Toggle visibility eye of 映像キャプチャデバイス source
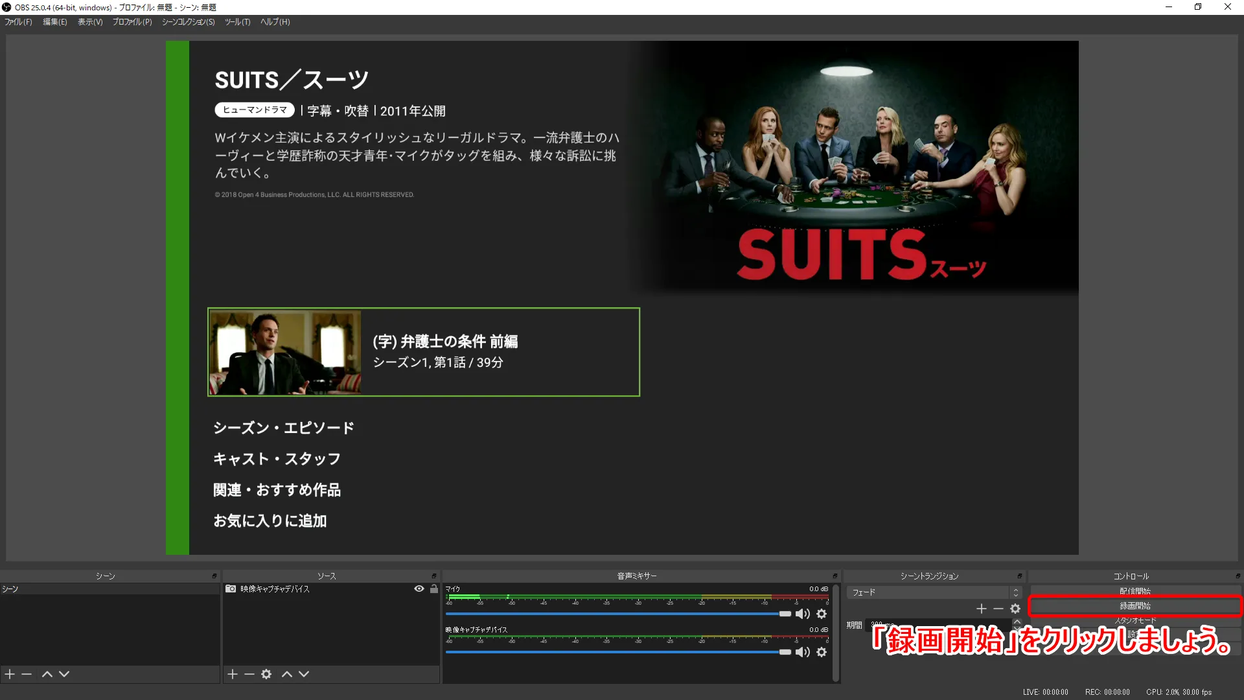 click(419, 589)
